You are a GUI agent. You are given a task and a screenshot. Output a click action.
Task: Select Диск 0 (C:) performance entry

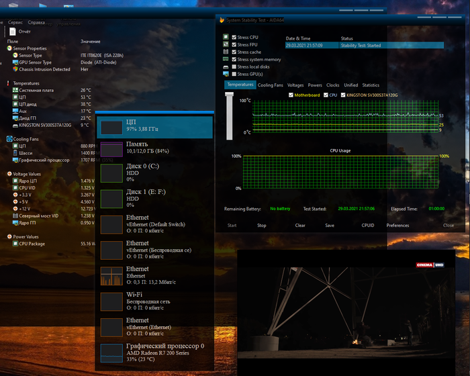[x=154, y=173]
